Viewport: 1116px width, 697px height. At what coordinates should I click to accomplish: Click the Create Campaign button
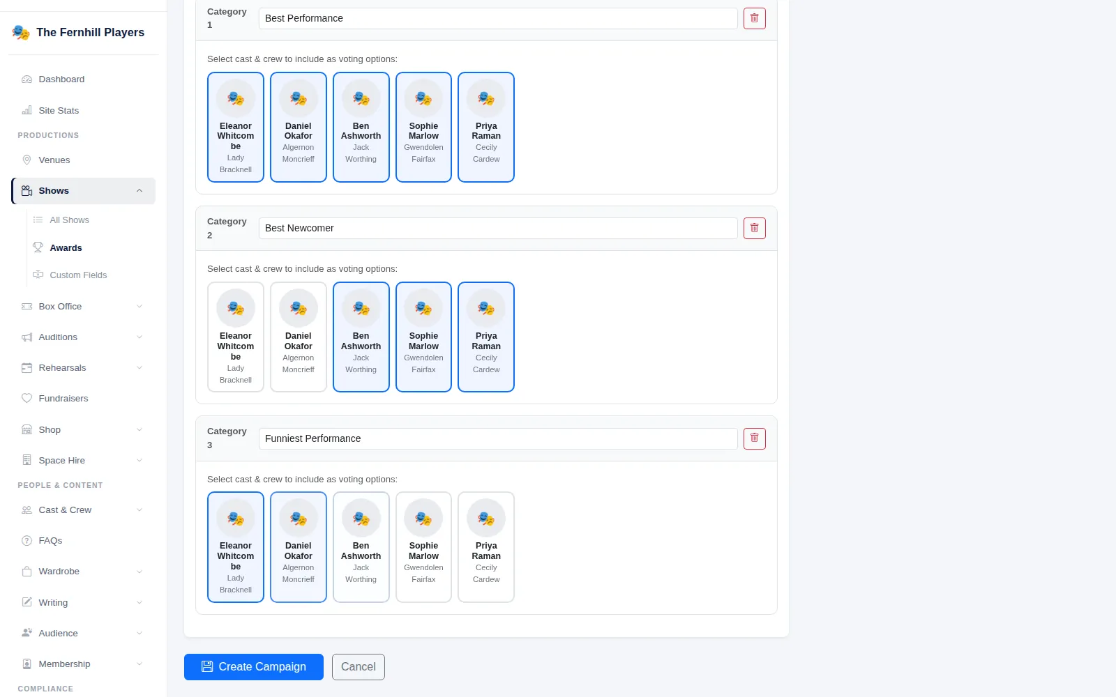point(254,667)
